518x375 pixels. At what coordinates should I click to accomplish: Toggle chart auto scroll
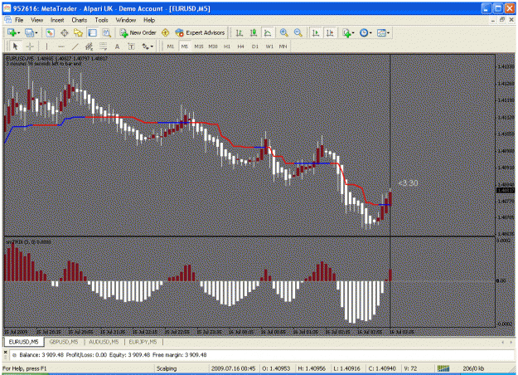(316, 32)
